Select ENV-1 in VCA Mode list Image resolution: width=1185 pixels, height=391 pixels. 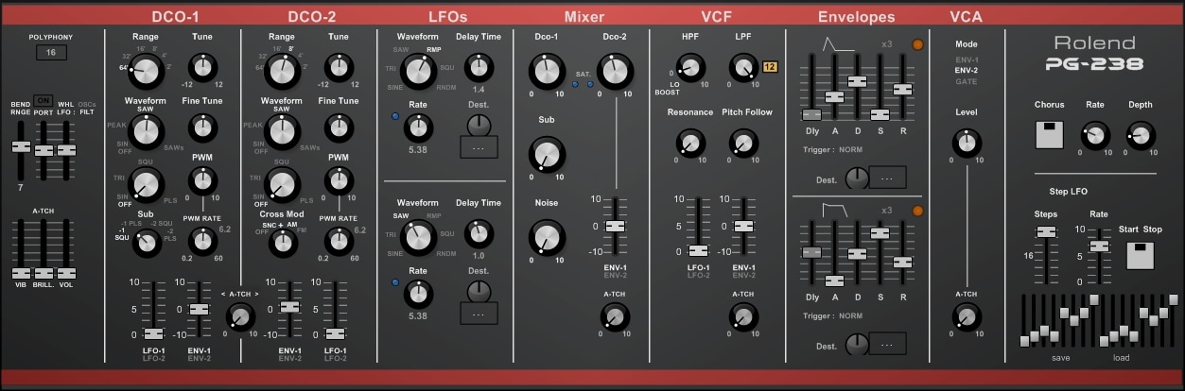967,59
